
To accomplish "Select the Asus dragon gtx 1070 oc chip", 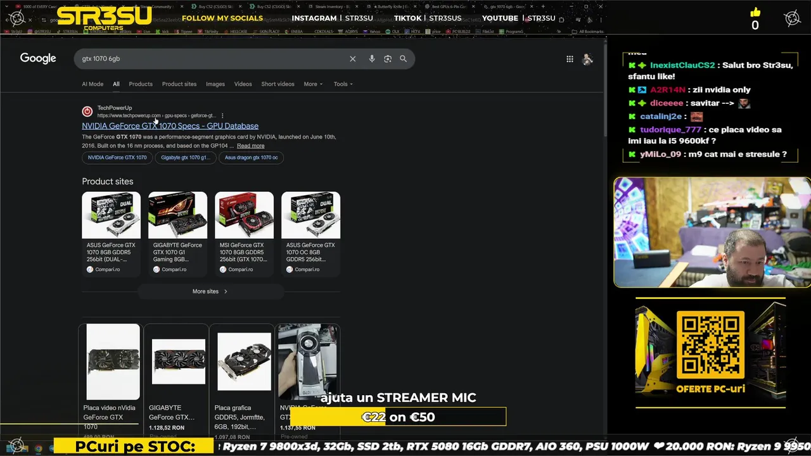I will pyautogui.click(x=251, y=158).
